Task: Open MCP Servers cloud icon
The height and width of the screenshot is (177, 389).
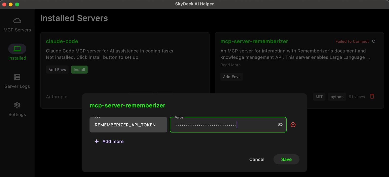Action: coord(17,20)
